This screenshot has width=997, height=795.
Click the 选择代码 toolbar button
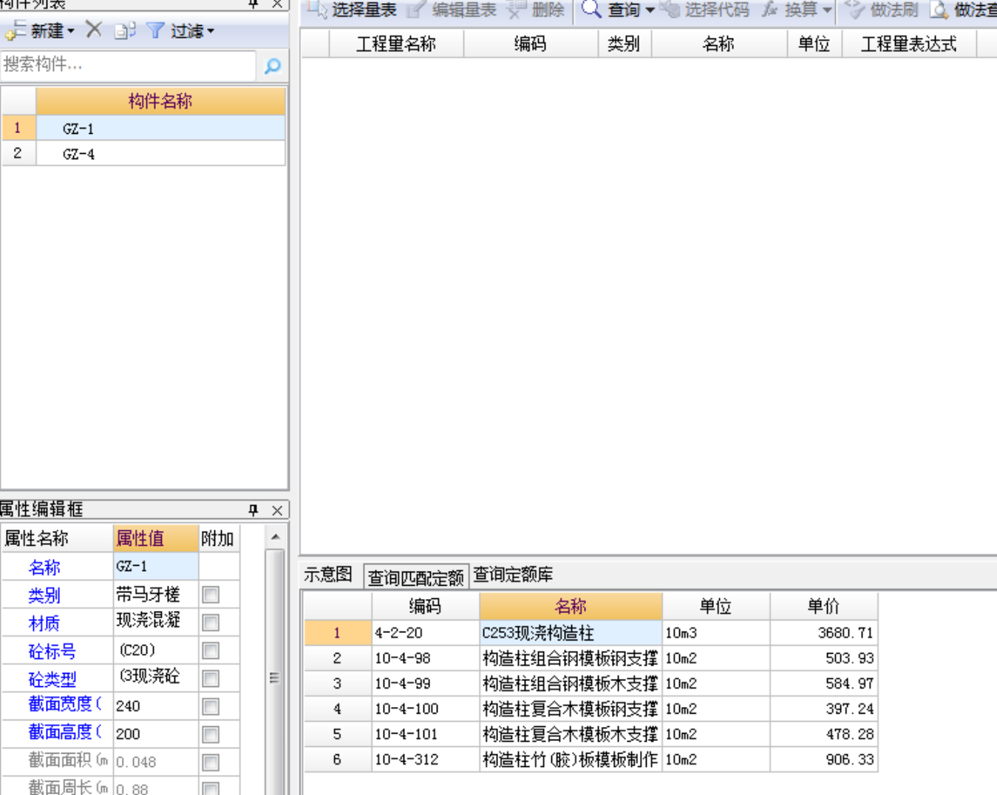coord(706,10)
